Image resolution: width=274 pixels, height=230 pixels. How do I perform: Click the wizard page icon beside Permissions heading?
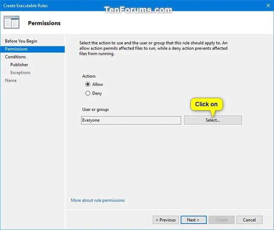[x=11, y=22]
